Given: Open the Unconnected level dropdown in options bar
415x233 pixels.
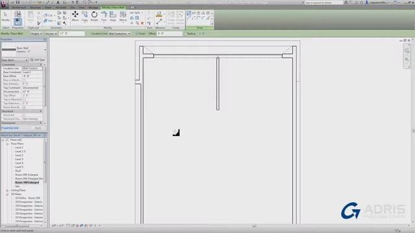Looking at the screenshot, I should click(51, 34).
